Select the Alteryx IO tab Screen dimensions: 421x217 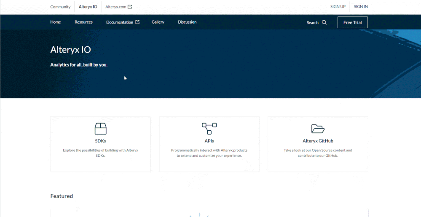pos(88,7)
